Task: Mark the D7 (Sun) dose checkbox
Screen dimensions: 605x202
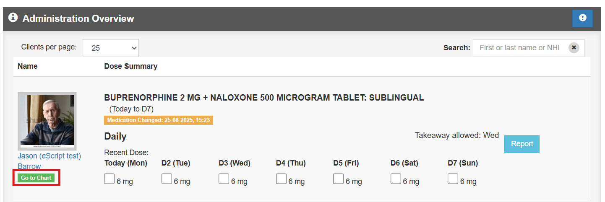Action: (453, 179)
